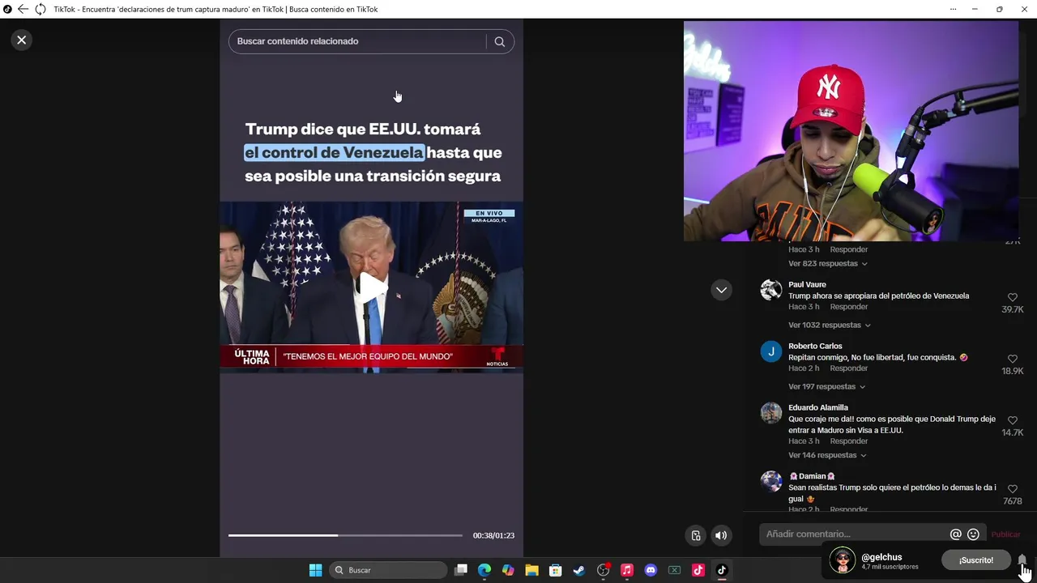This screenshot has width=1037, height=583.
Task: Click Eduardo Alamilla's avatar
Action: click(771, 413)
